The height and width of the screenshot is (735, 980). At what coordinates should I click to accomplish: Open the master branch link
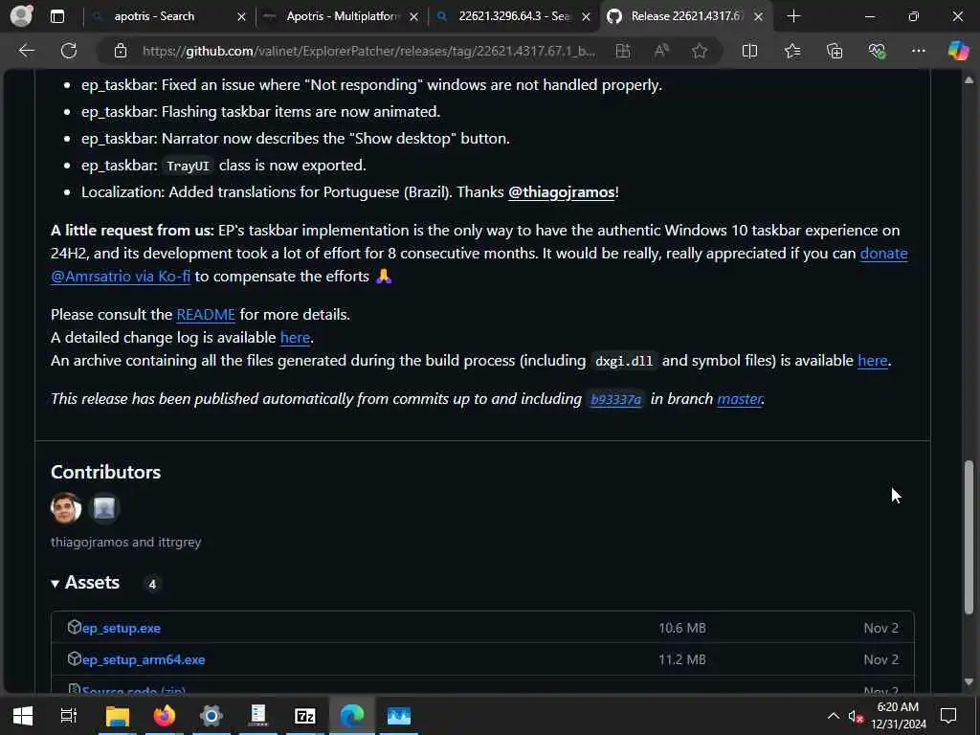point(740,399)
